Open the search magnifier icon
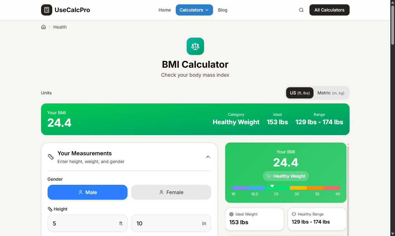 (x=301, y=10)
